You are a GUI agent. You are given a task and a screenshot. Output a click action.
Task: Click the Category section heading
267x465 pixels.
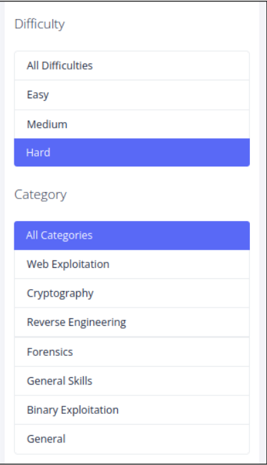[41, 195]
